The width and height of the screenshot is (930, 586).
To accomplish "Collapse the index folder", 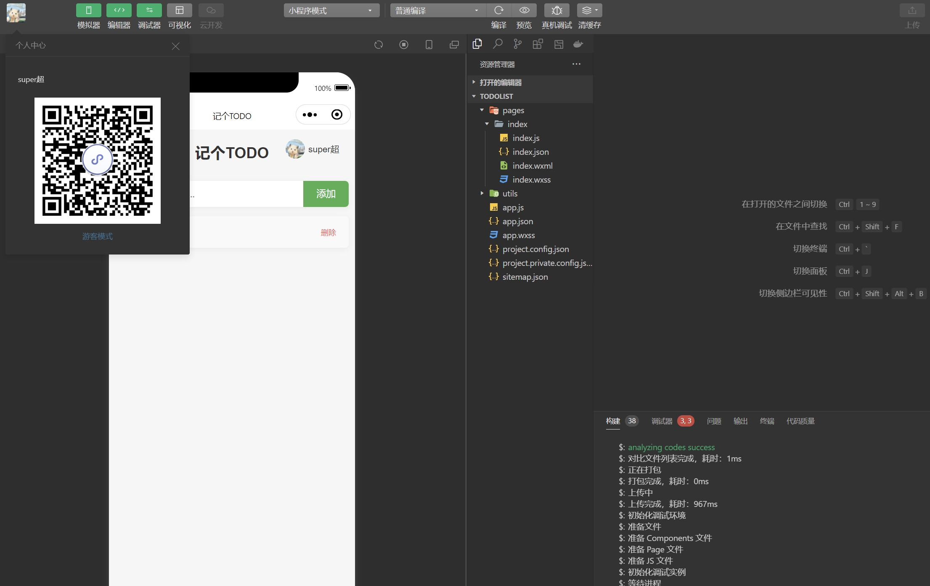I will tap(530, 124).
